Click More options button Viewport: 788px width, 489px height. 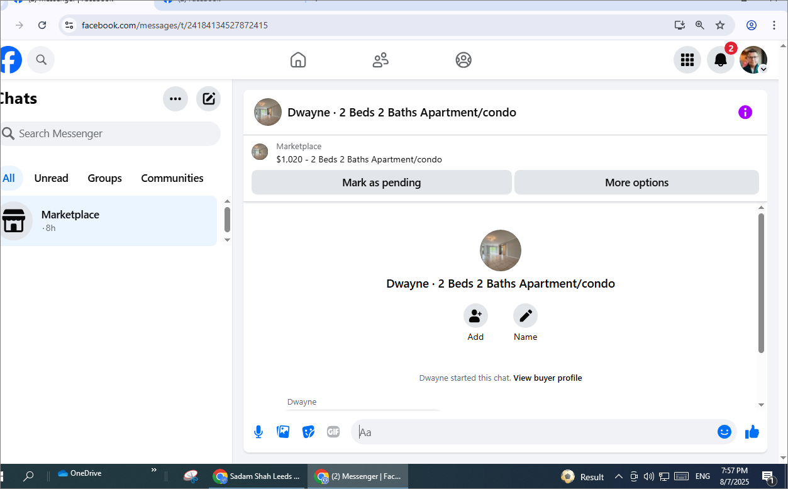636,183
